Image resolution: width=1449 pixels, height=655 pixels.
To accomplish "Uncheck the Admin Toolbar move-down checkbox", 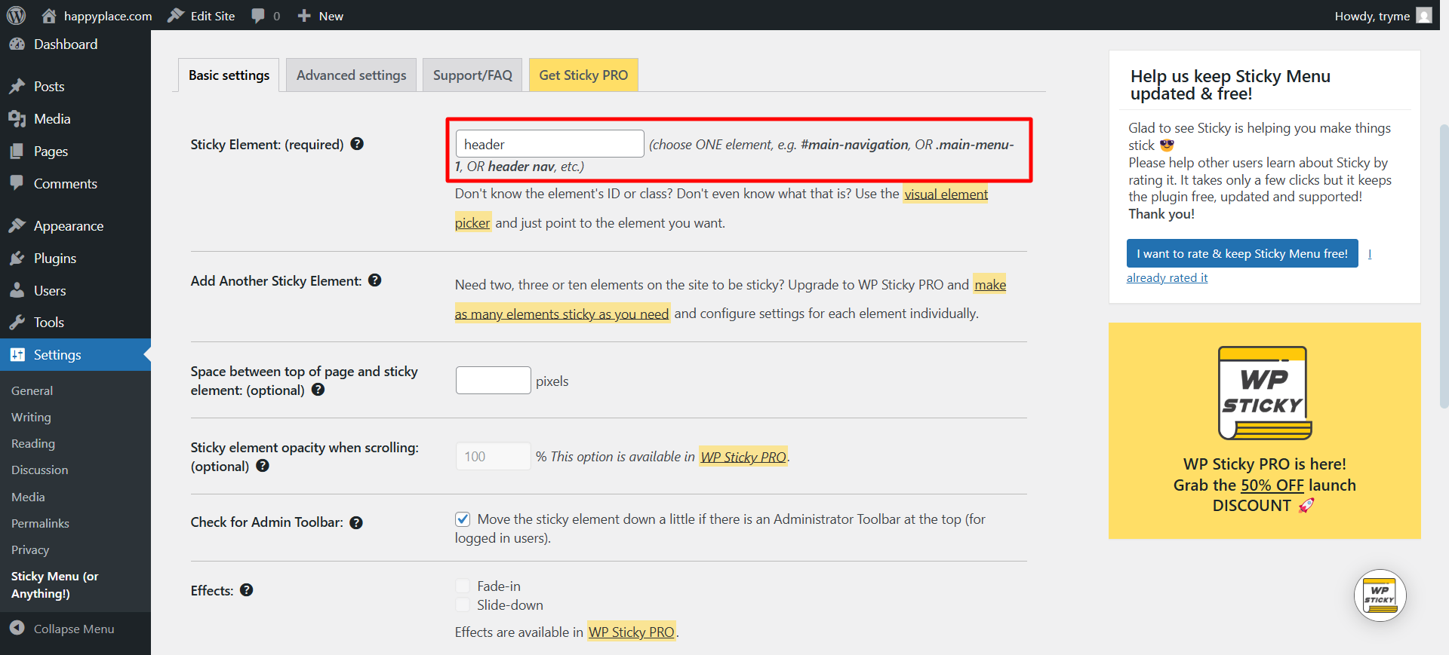I will click(x=463, y=519).
